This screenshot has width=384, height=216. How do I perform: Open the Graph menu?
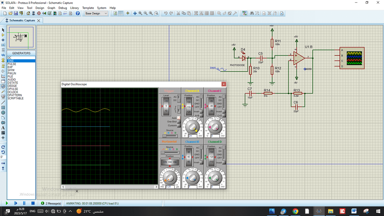pos(51,8)
